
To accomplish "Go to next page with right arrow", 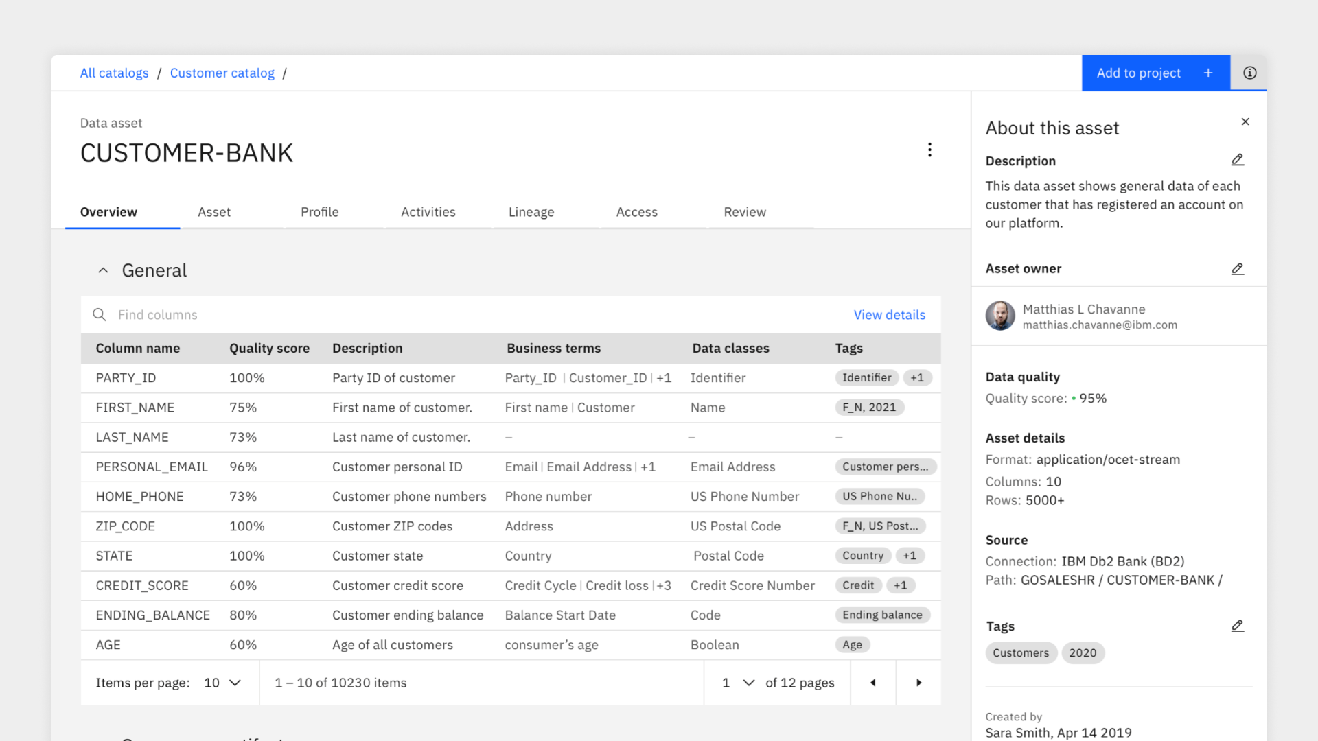I will point(918,683).
